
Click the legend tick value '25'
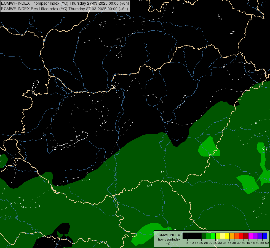pos(206,243)
